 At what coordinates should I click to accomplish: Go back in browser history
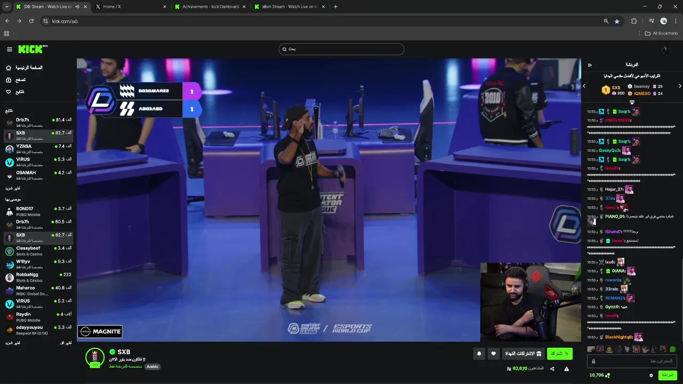point(7,21)
